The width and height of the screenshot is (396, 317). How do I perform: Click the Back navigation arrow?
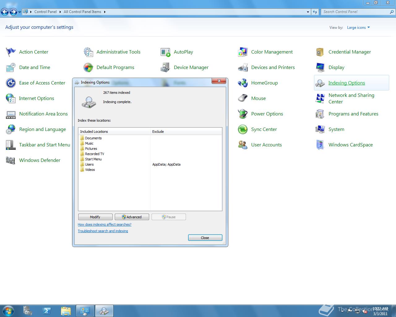[5, 12]
